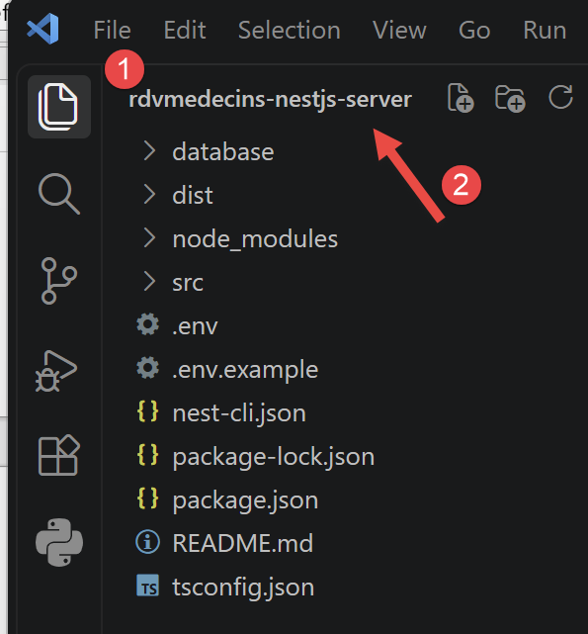Open the Selection menu
The image size is (588, 634).
(x=290, y=31)
